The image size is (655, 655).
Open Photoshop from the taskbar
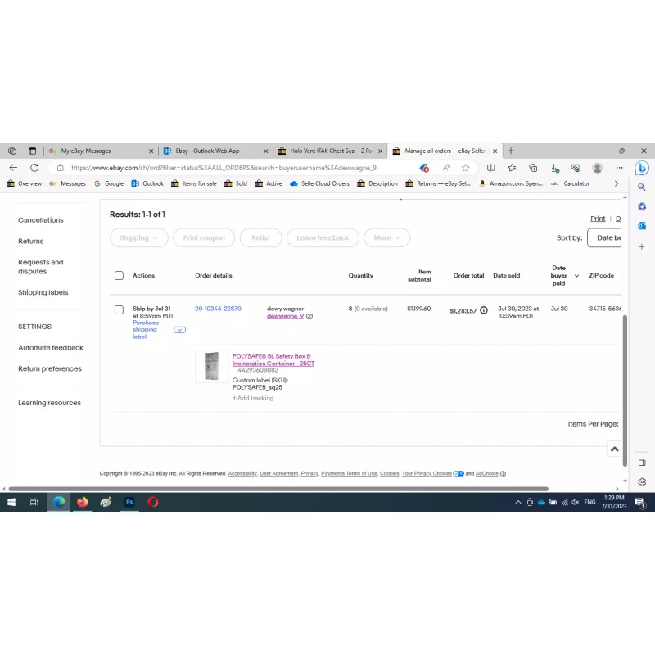point(129,502)
